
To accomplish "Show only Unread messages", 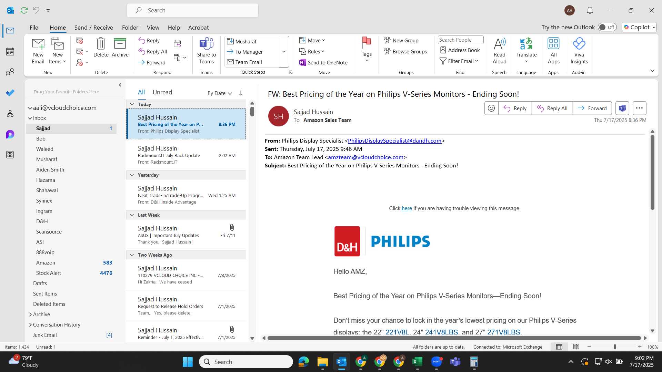I will click(162, 92).
